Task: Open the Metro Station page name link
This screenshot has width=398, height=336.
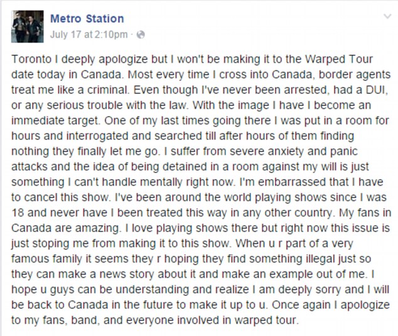Action: pos(87,19)
